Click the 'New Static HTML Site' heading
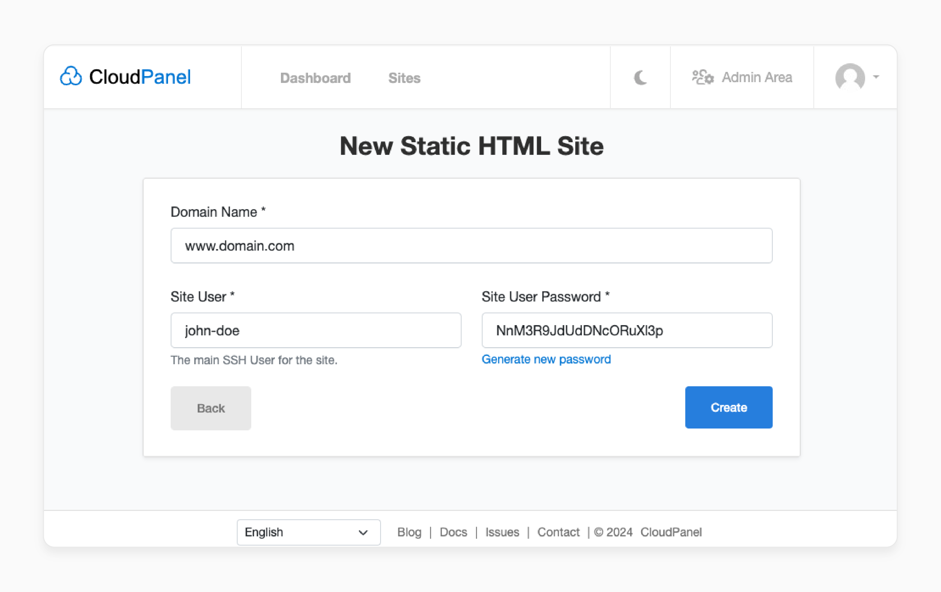The width and height of the screenshot is (941, 592). 471,146
